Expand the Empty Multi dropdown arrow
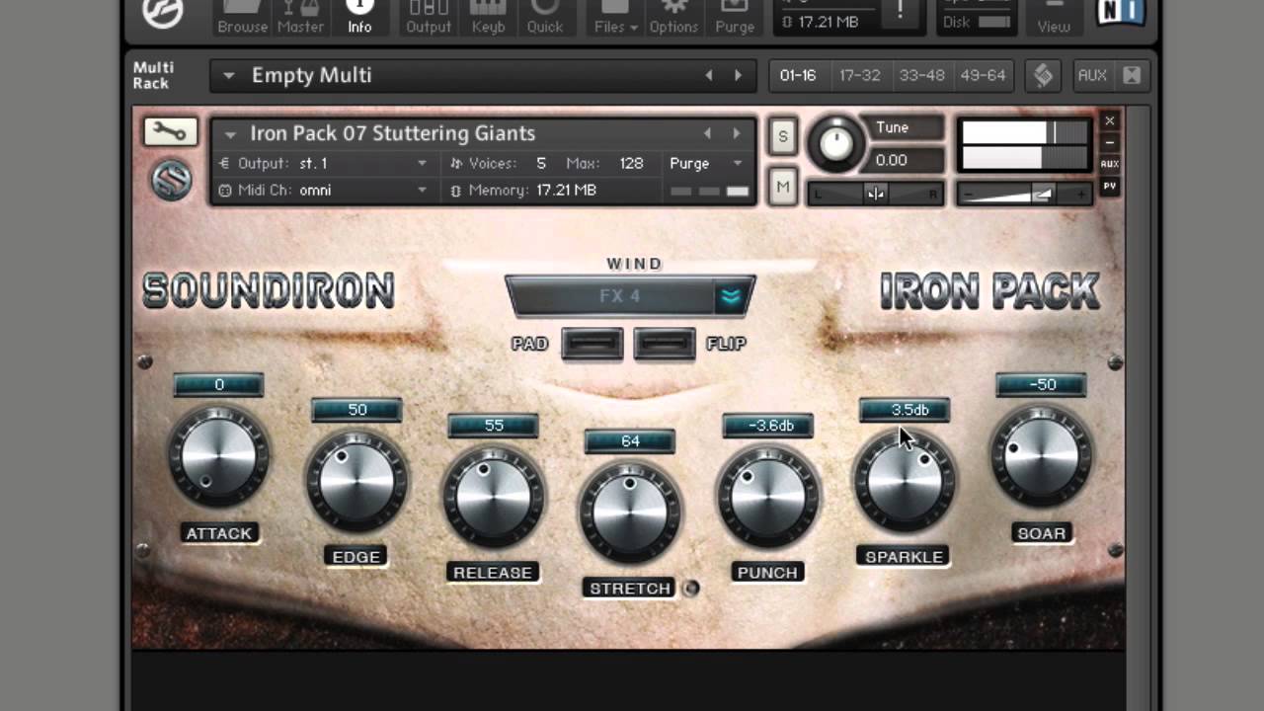This screenshot has height=711, width=1264. coord(229,76)
